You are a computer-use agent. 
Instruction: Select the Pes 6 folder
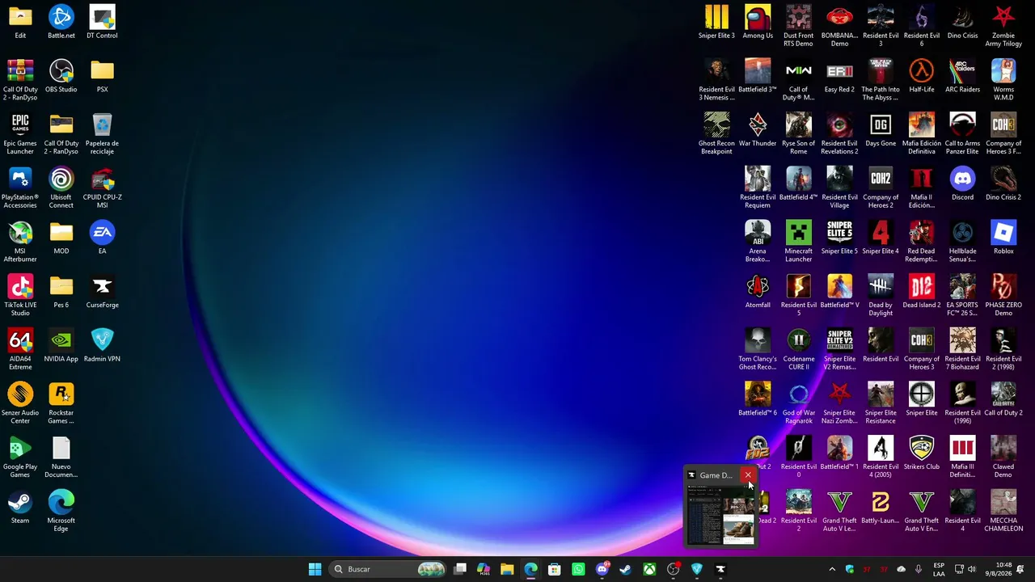pos(61,292)
